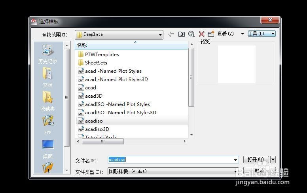Click the PTWTemplates folder icon
307x193 pixels.
[x=81, y=55]
